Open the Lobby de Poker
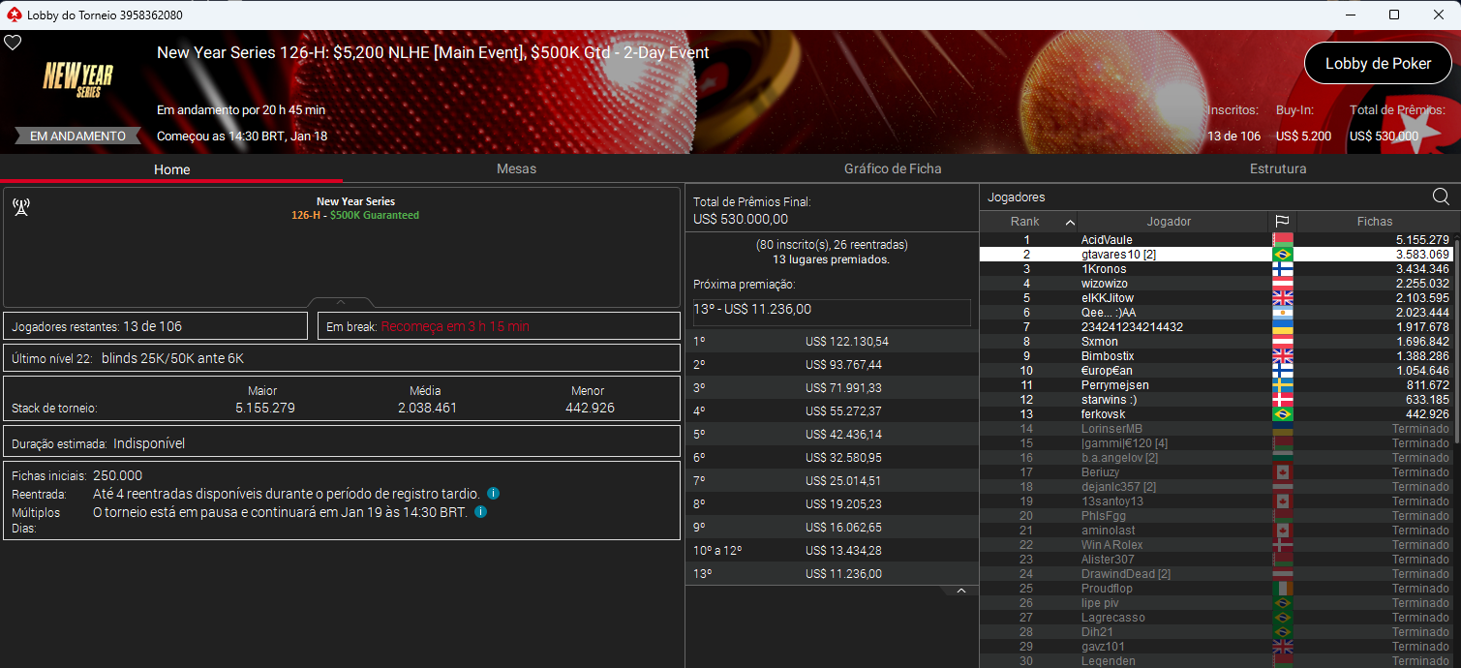The height and width of the screenshot is (668, 1461). [x=1377, y=62]
